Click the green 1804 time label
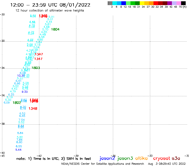 55,29
